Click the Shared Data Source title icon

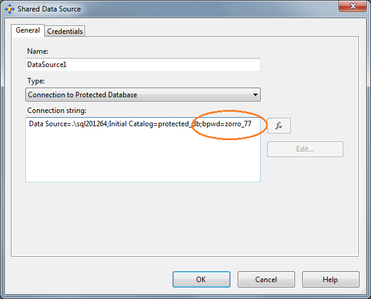click(x=9, y=9)
